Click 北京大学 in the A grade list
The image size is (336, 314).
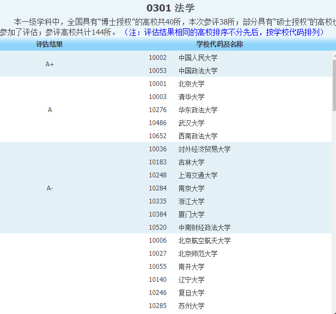(191, 84)
